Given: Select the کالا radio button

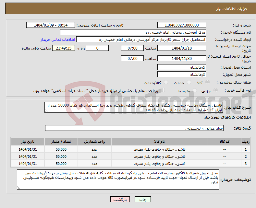Looking at the screenshot, I should (207, 82).
